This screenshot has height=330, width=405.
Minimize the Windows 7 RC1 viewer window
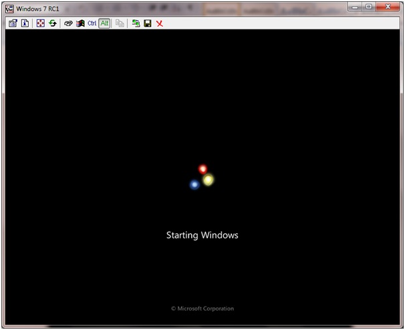click(356, 7)
